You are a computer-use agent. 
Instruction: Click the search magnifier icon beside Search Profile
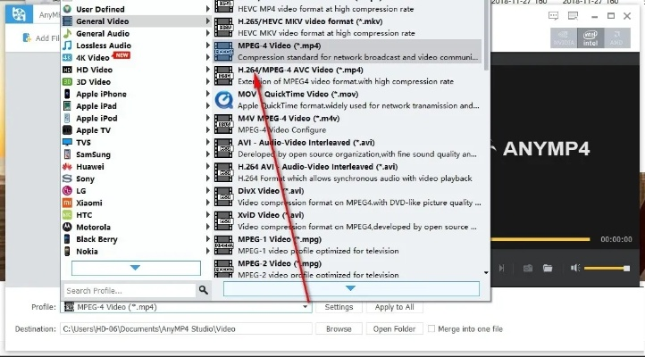coord(204,290)
